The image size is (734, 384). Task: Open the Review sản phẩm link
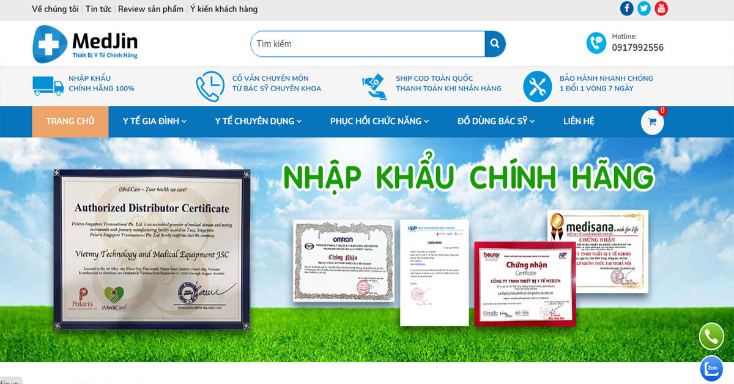point(150,9)
